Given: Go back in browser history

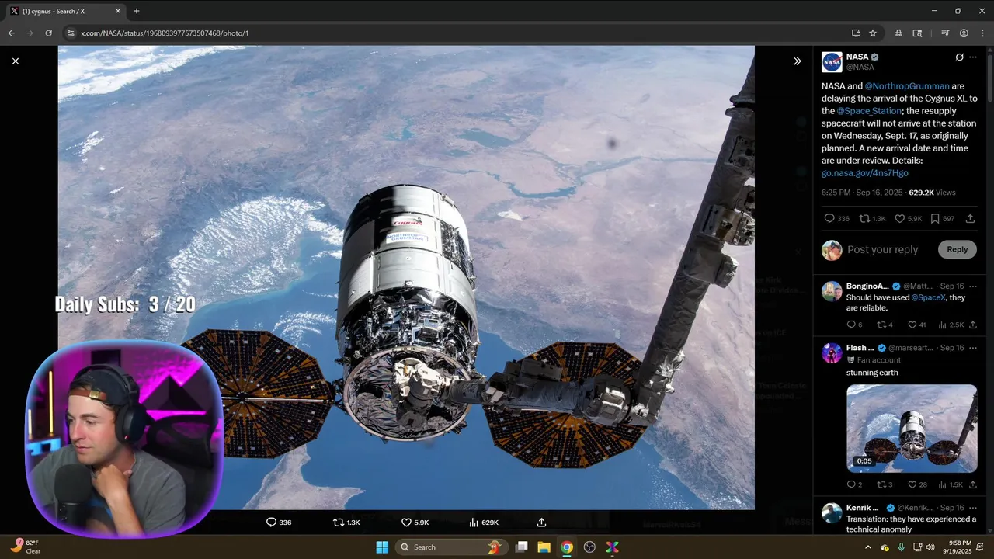Looking at the screenshot, I should tap(11, 33).
